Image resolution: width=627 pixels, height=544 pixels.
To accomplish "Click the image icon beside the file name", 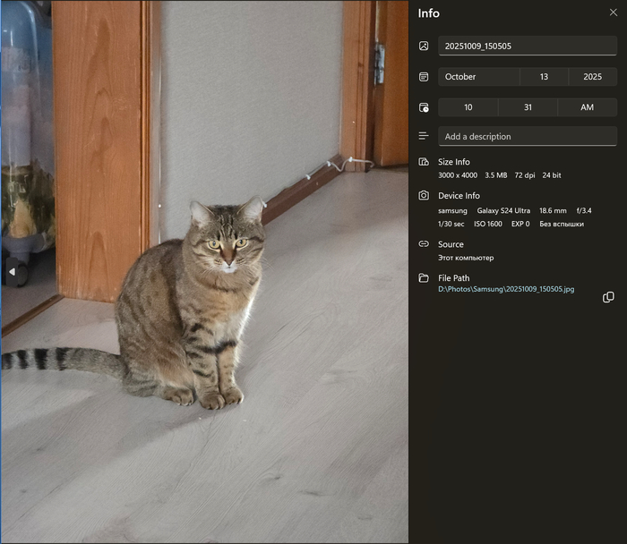I will [x=424, y=46].
